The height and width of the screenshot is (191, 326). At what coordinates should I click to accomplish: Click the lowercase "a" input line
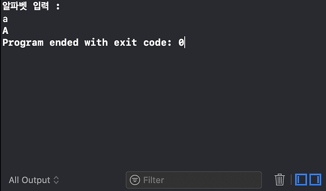[x=5, y=19]
